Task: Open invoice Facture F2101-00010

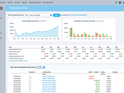Action: pos(49,91)
